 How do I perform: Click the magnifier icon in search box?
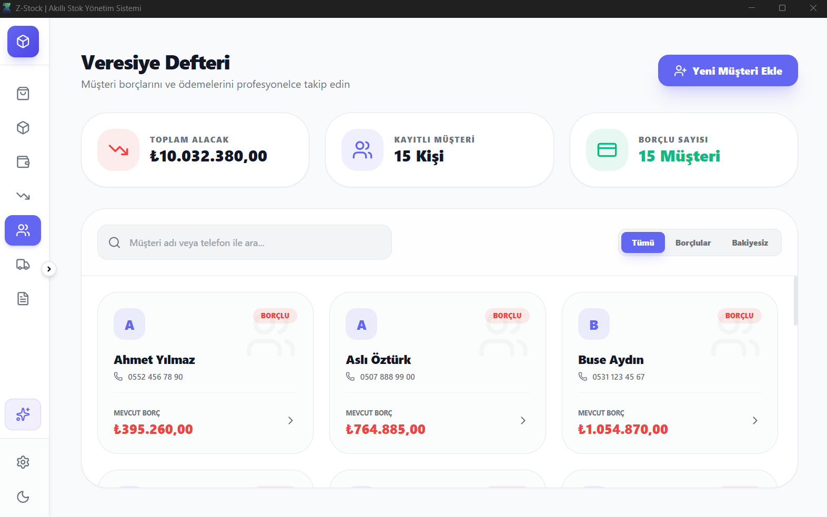(114, 242)
